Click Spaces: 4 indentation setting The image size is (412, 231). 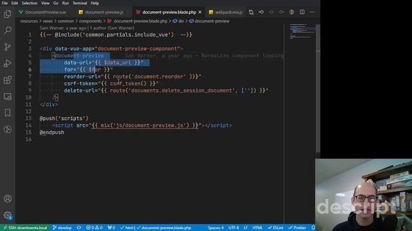216,228
